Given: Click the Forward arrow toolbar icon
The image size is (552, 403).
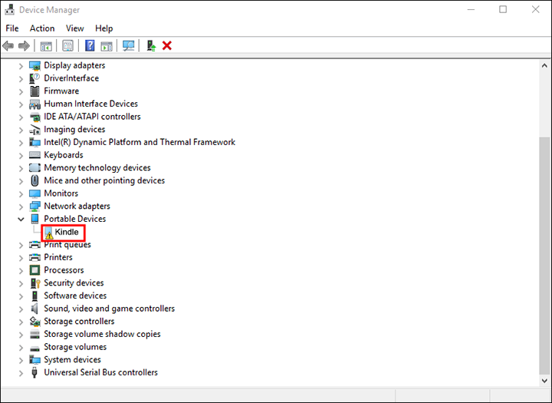Looking at the screenshot, I should (x=24, y=46).
